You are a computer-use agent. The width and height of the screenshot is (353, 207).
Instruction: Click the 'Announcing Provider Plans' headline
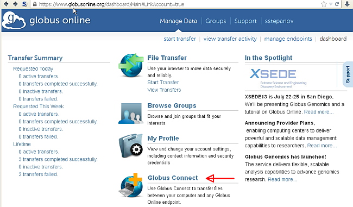pyautogui.click(x=280, y=123)
